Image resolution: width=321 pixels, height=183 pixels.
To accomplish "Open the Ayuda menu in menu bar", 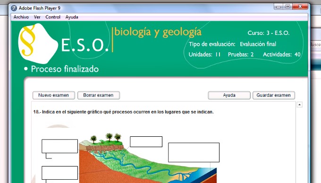I will [72, 17].
